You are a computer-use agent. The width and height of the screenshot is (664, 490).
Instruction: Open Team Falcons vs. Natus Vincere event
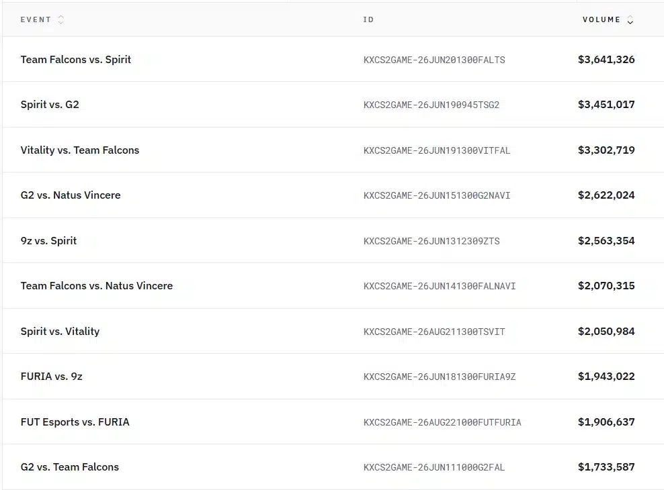(x=97, y=286)
